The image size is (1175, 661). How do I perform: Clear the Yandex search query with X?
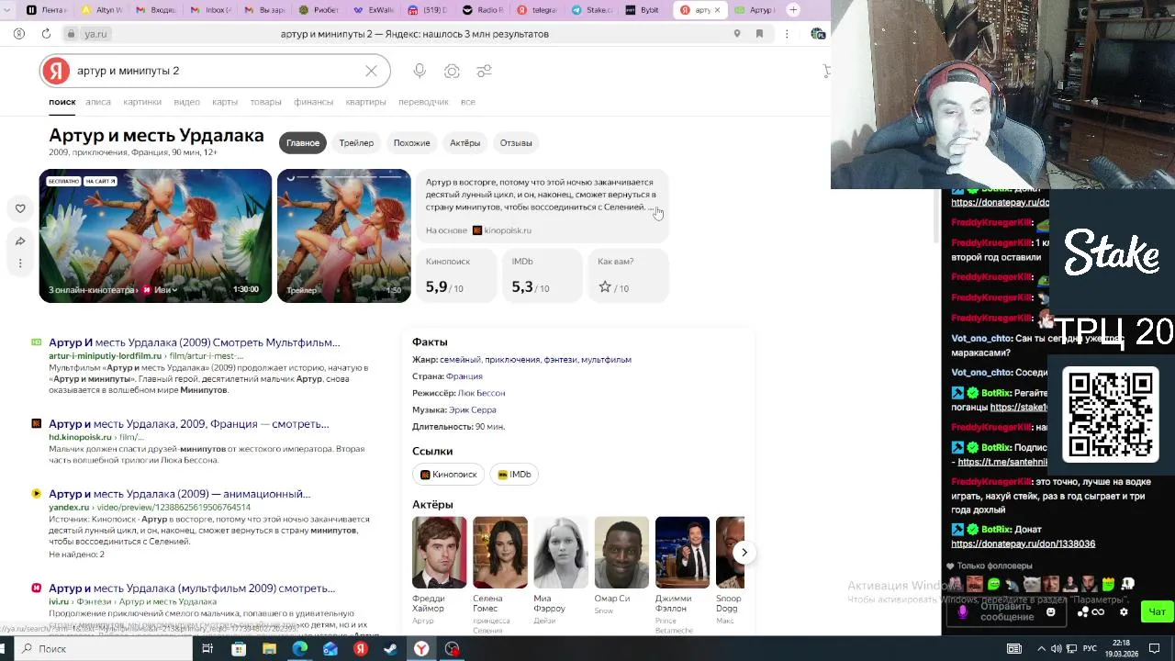point(371,71)
